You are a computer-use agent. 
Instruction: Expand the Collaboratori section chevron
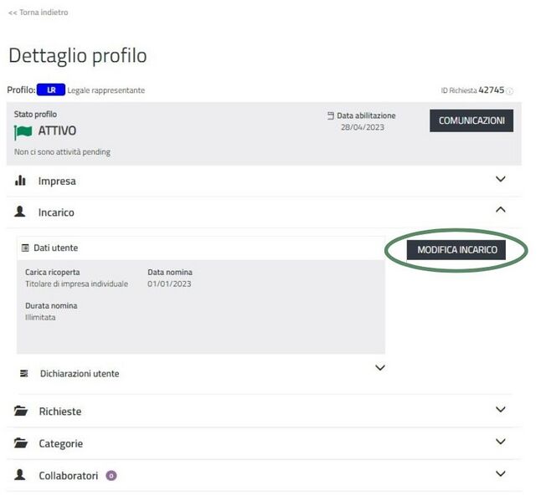[501, 473]
